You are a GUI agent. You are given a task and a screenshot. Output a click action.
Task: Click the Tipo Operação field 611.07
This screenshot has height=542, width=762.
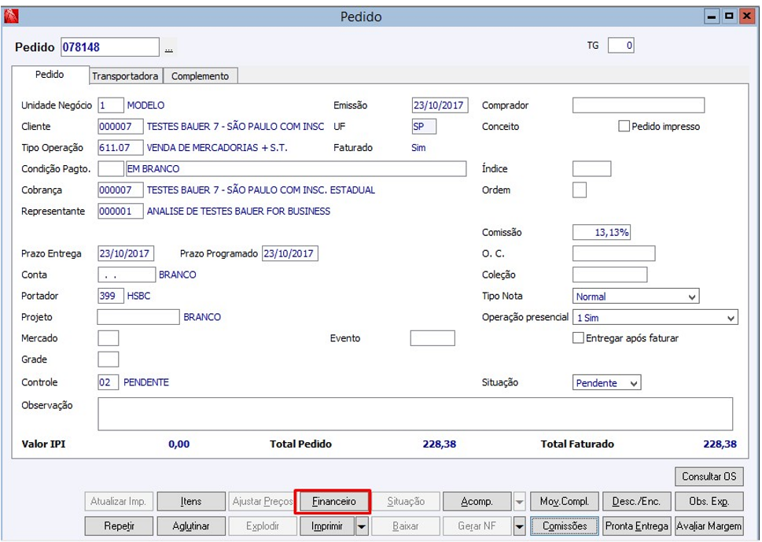click(120, 148)
